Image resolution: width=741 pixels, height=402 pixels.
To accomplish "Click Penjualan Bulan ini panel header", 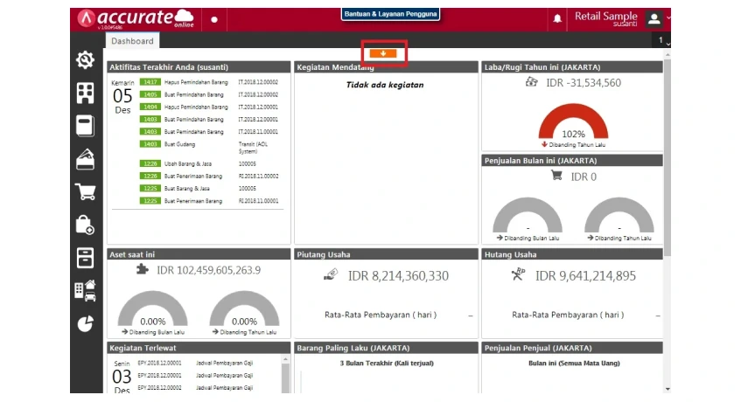I will tap(572, 161).
